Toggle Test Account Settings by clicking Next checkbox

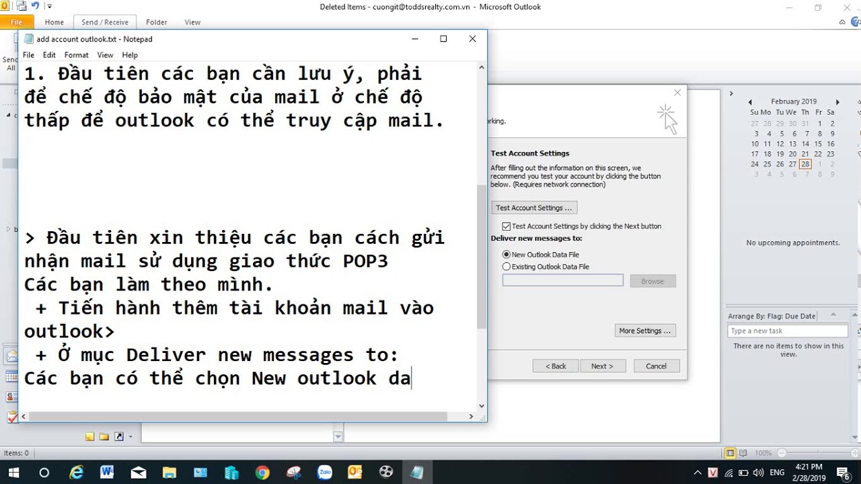pyautogui.click(x=507, y=227)
